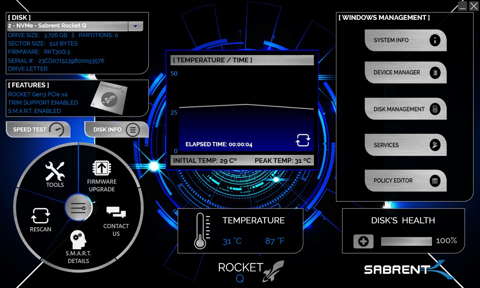480x288 pixels.
Task: Click the '100%' health percentage
Action: [447, 241]
